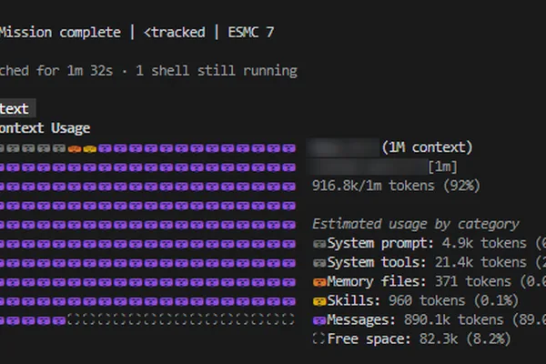Click the purple Messages legend icon

(x=319, y=320)
